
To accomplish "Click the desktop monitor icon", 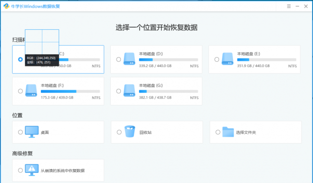I will (31, 132).
